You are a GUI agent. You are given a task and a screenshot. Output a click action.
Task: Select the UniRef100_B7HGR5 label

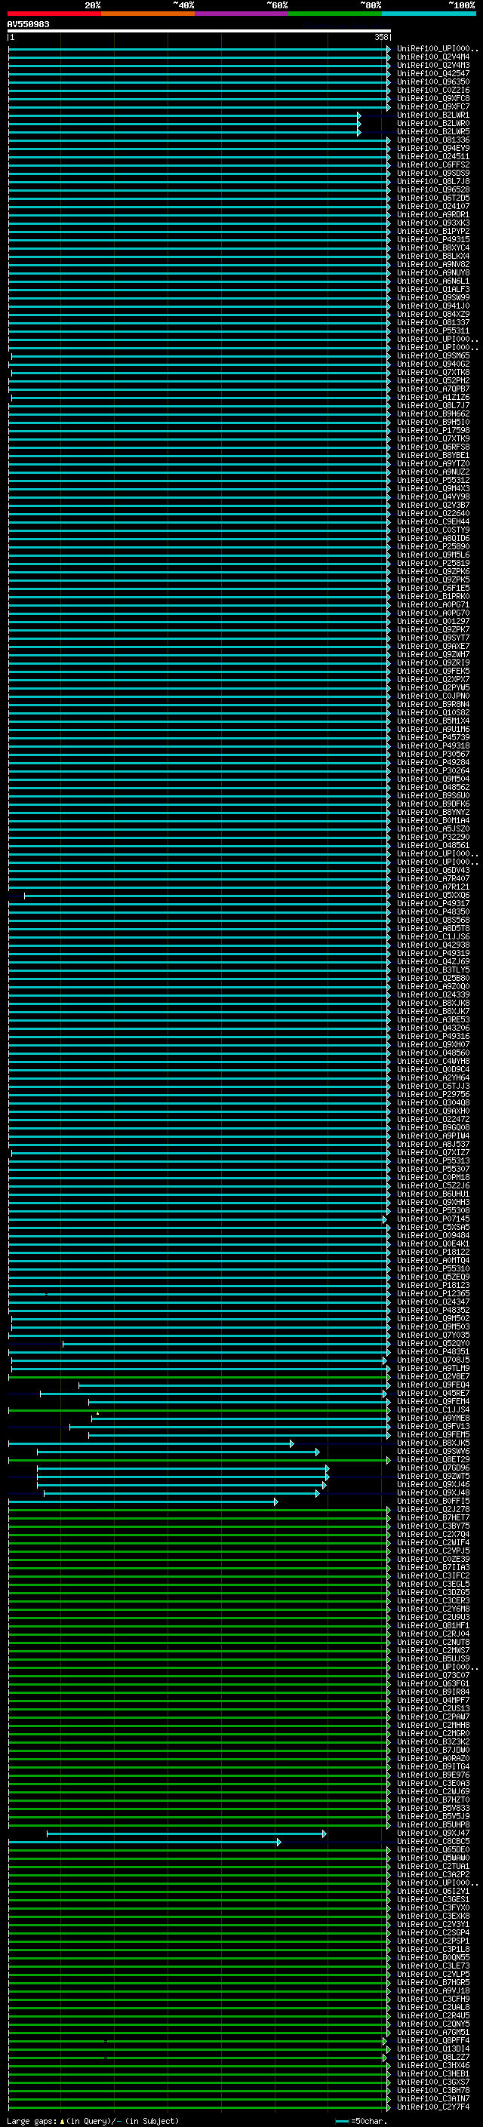pyautogui.click(x=433, y=1981)
